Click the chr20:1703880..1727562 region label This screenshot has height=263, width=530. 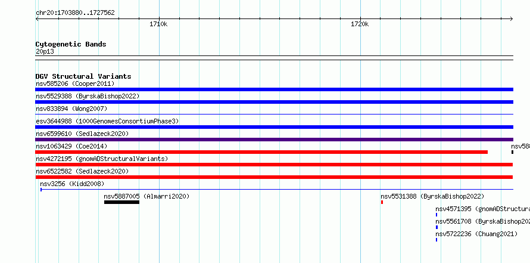pos(75,13)
